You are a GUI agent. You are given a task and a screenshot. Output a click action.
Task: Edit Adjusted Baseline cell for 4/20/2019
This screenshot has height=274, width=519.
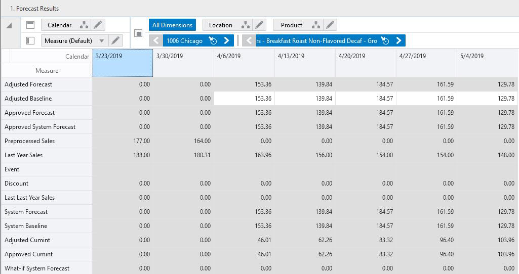pos(366,99)
